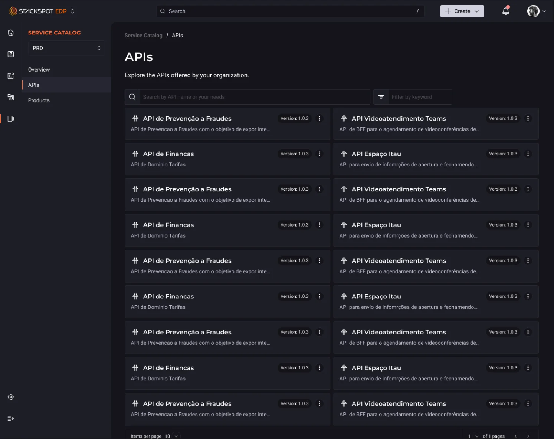554x439 pixels.
Task: Open the overlapping squares icon in left rail
Action: (11, 97)
